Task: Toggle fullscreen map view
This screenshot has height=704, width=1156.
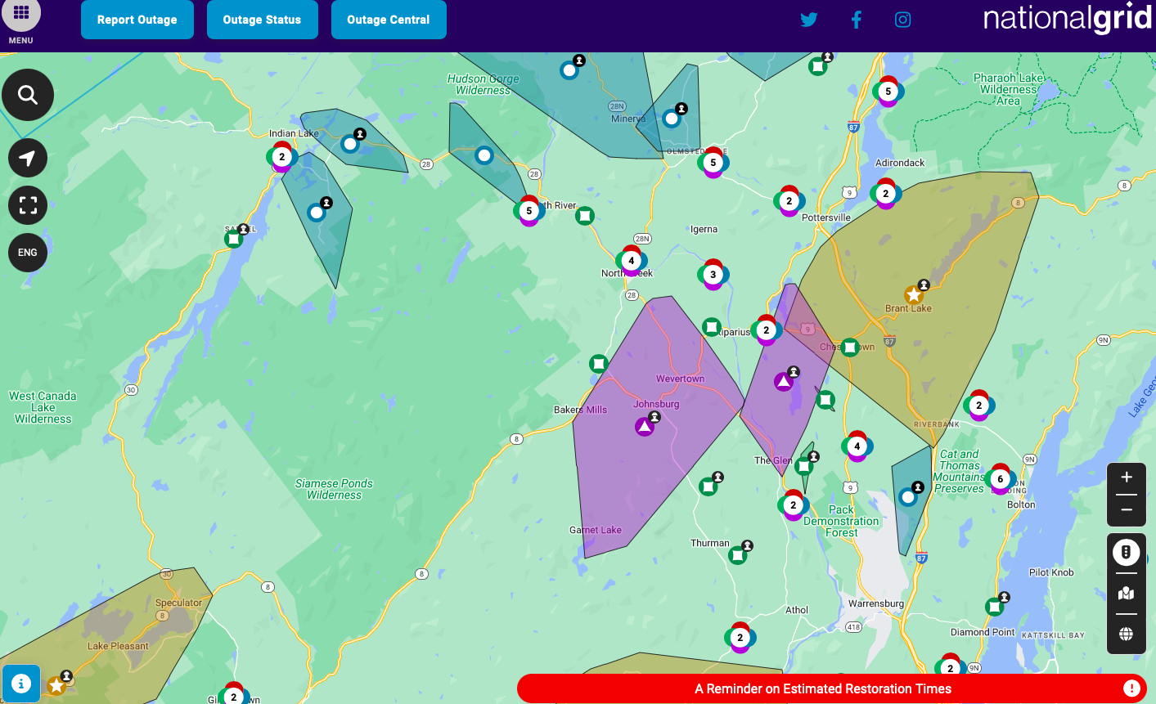Action: pos(28,205)
